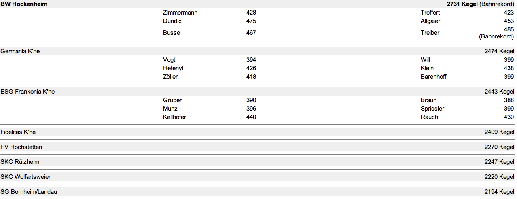Click player name Hetenyi
This screenshot has width=517, height=199.
click(x=173, y=68)
